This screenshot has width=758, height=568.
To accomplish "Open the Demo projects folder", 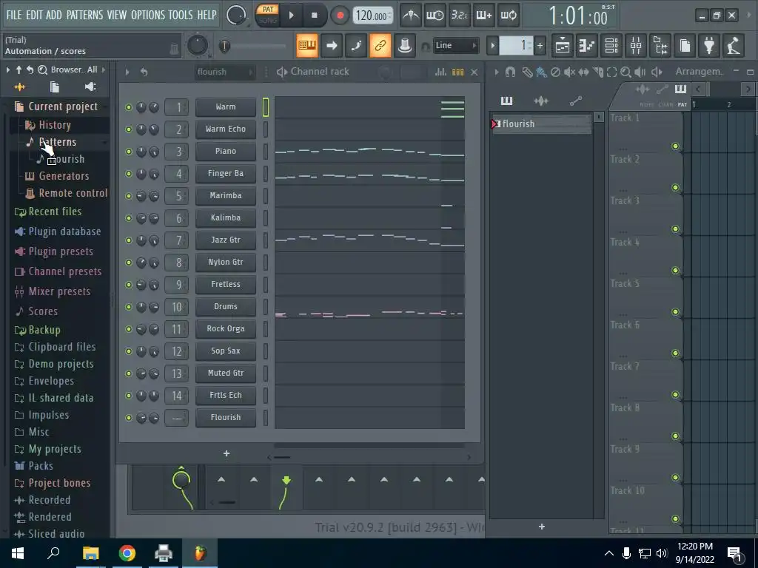I will [61, 364].
